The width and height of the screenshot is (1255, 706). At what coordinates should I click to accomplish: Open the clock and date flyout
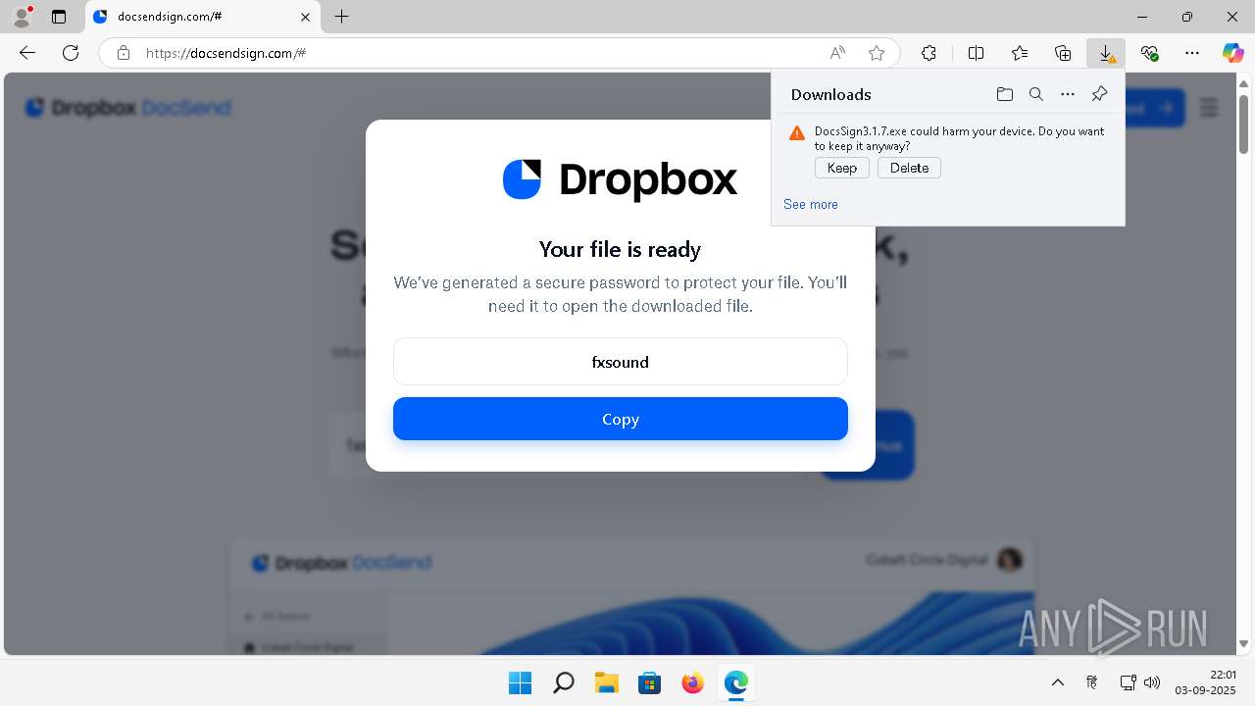click(x=1205, y=682)
